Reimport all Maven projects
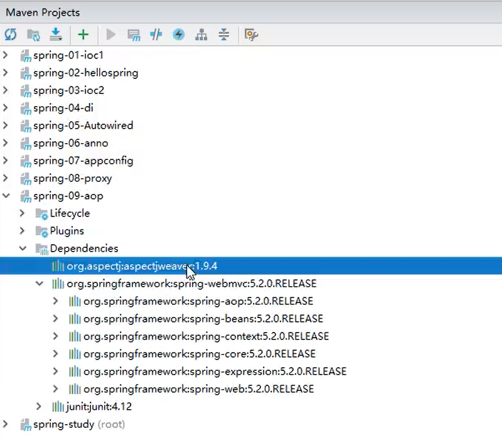This screenshot has width=502, height=443. point(11,35)
